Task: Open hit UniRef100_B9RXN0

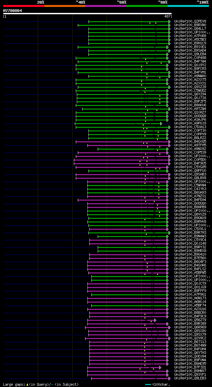Action: pyautogui.click(x=190, y=25)
